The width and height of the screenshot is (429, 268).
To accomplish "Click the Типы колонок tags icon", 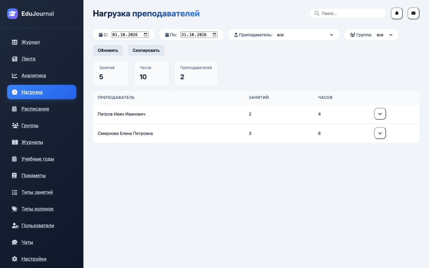I will point(15,209).
